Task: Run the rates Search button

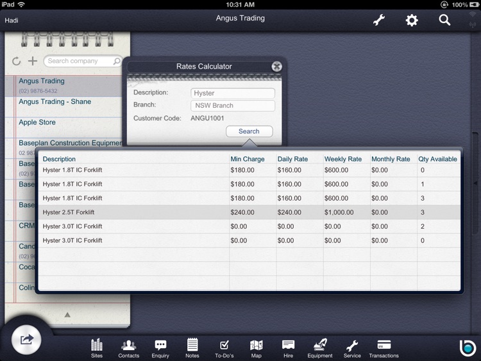Action: coord(249,131)
